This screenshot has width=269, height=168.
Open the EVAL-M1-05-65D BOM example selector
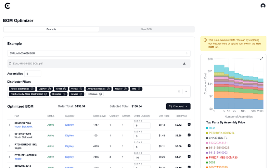pos(99,53)
